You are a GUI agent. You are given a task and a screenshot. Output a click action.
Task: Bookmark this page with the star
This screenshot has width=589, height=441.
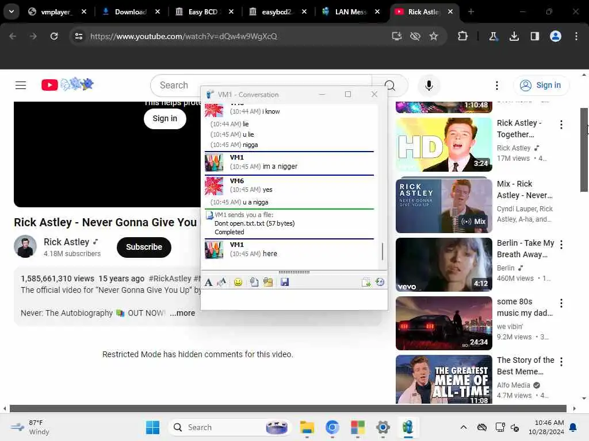[434, 36]
